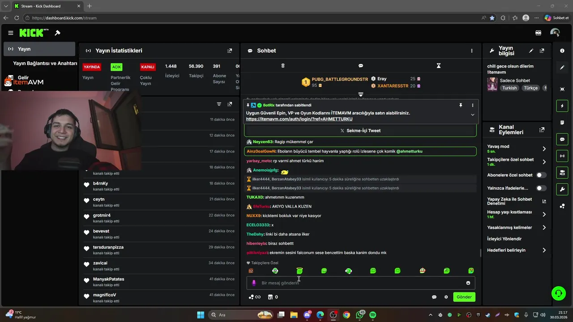This screenshot has height=322, width=573.
Task: Open the user avatar in the top right
Action: click(555, 33)
